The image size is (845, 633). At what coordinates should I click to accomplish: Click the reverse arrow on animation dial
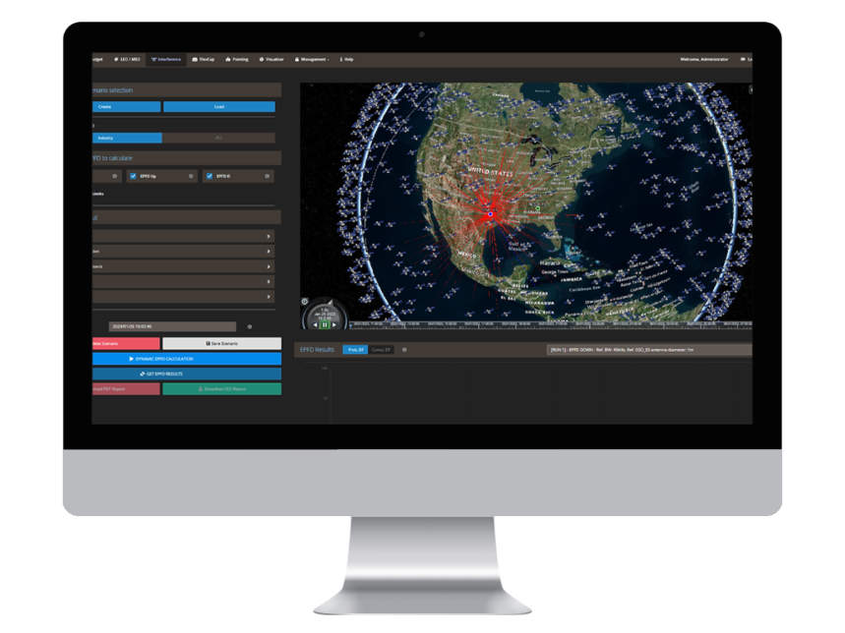tap(313, 324)
